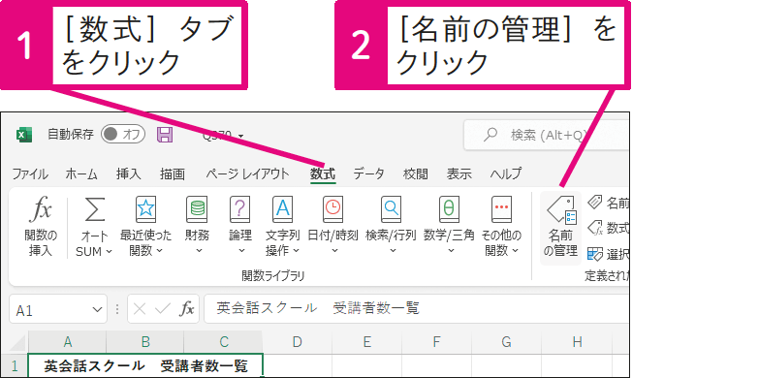The image size is (759, 378).
Task: Open the 数学/三角 functions icon
Action: 449,209
